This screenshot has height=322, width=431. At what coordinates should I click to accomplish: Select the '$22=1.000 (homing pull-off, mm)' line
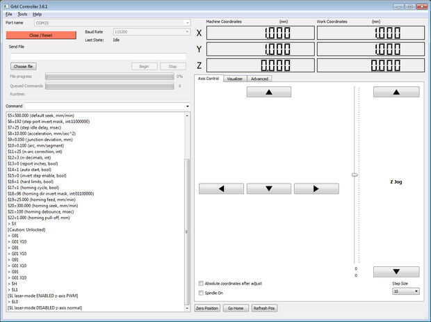(x=39, y=218)
